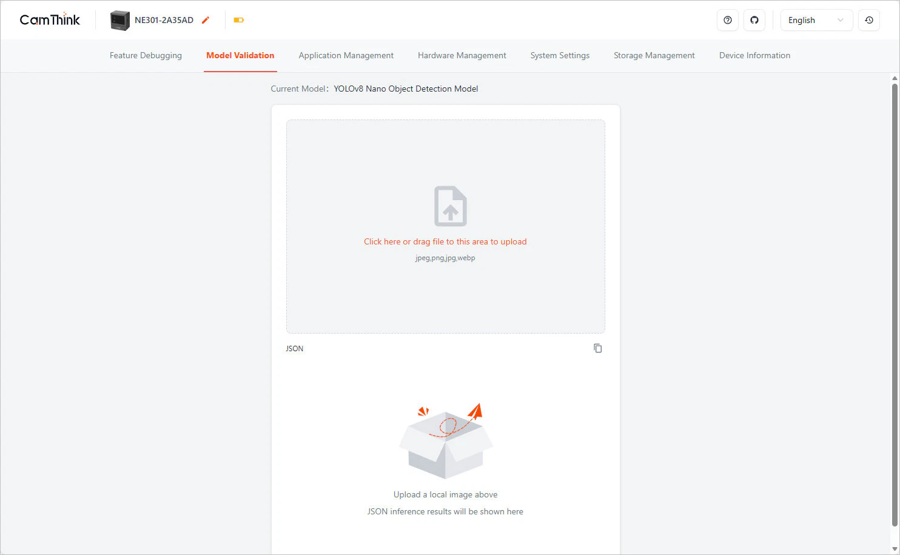Viewport: 900px width, 555px height.
Task: Click the CamThink logo
Action: click(50, 20)
